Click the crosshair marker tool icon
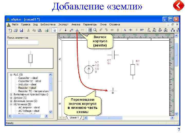This screenshot has height=138, width=185. click(x=131, y=30)
